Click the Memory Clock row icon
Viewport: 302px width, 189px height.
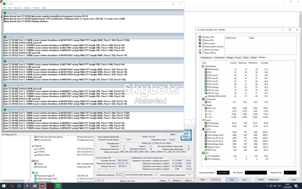tap(206, 147)
